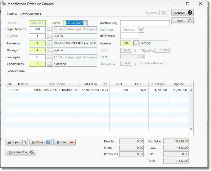Image resolution: width=211 pixels, height=171 pixels.
Task: Open the calendar picker beside Fecha
Action: click(85, 23)
